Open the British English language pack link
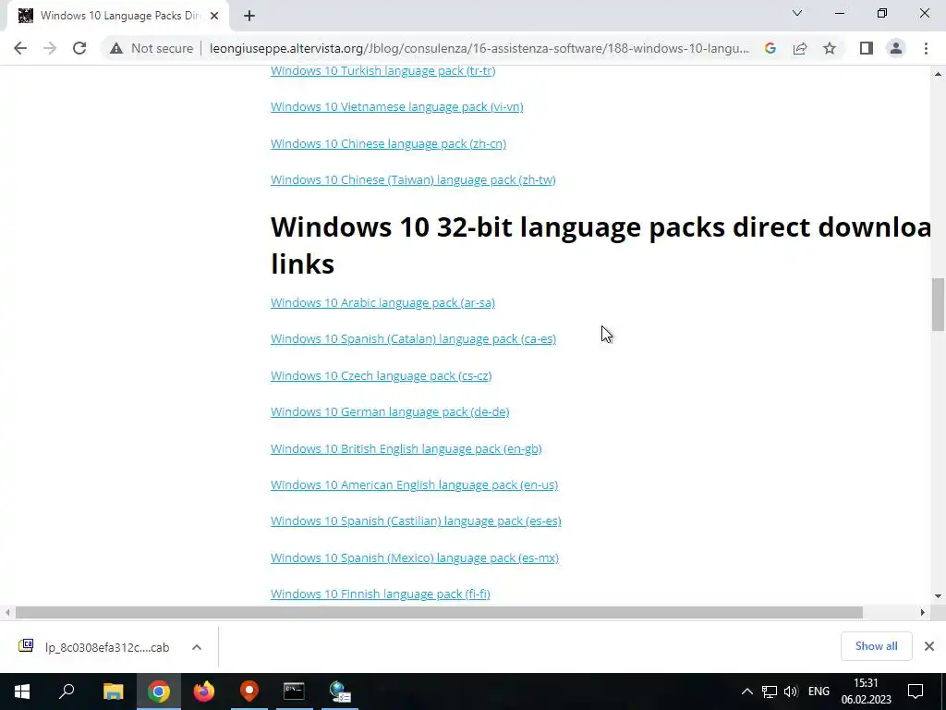Viewport: 946px width, 710px height. pos(406,449)
